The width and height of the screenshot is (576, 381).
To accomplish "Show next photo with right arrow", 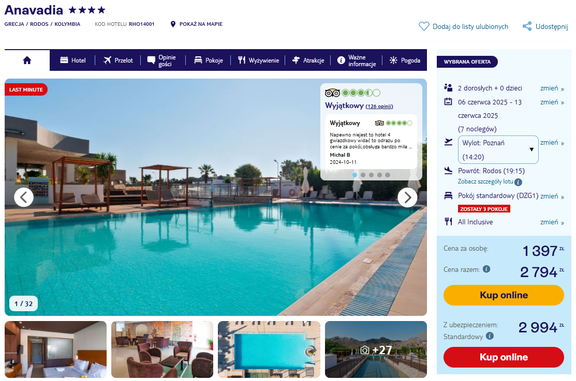I will [407, 197].
